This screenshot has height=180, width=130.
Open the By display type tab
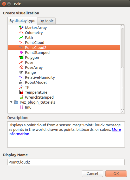coord(22,21)
